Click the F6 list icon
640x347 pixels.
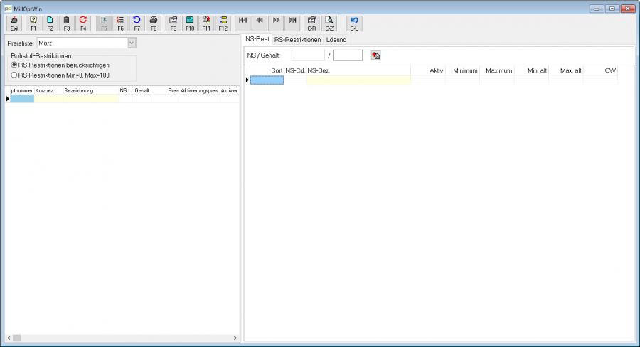click(x=120, y=23)
